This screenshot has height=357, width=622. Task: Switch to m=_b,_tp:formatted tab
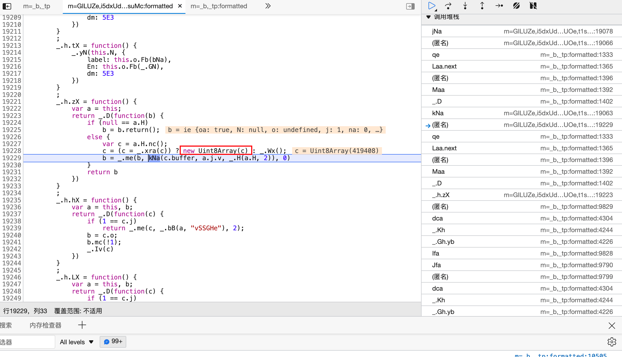[x=219, y=6]
